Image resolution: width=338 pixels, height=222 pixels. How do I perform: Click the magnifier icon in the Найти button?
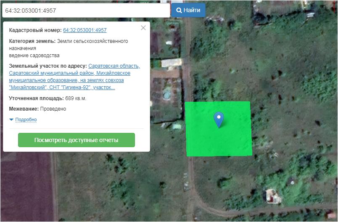179,10
